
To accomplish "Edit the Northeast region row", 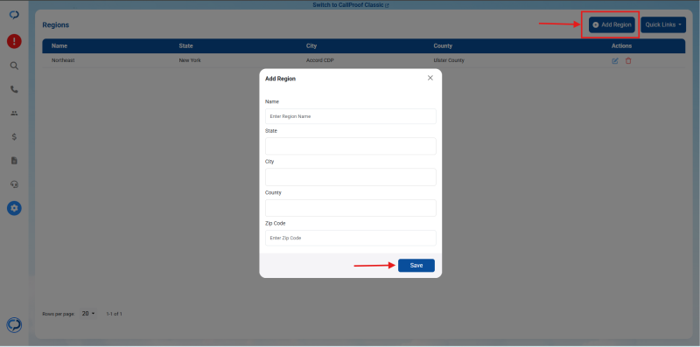I will click(x=615, y=60).
